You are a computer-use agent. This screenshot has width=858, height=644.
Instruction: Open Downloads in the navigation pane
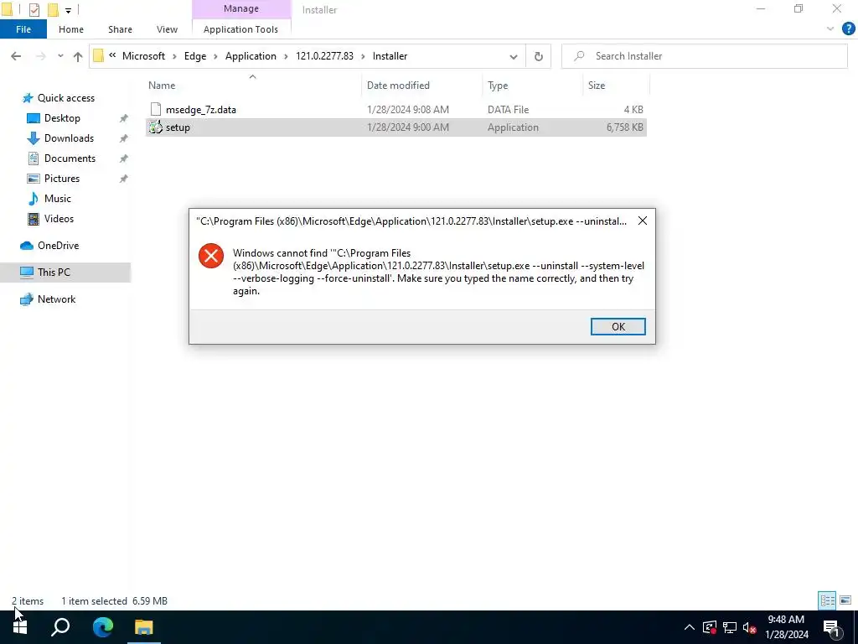pos(69,138)
